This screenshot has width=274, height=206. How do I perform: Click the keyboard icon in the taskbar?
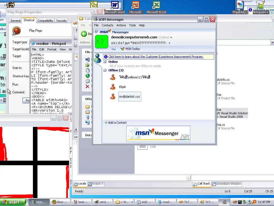point(225,202)
